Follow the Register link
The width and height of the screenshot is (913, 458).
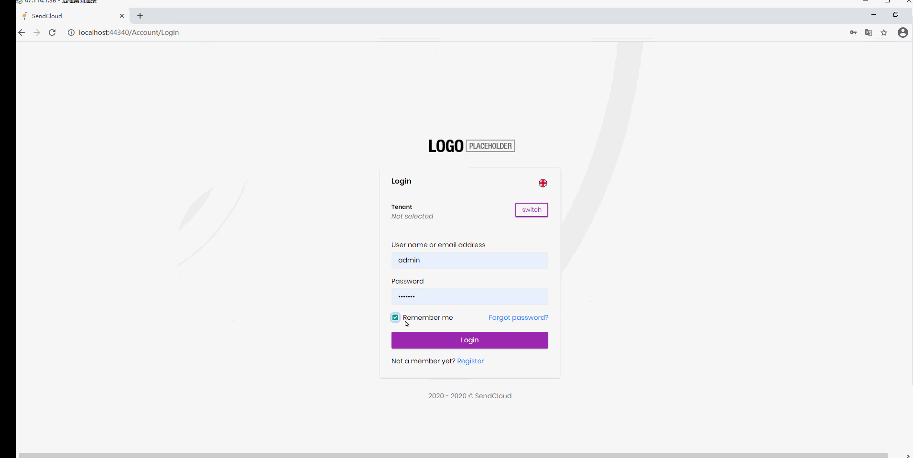[470, 361]
